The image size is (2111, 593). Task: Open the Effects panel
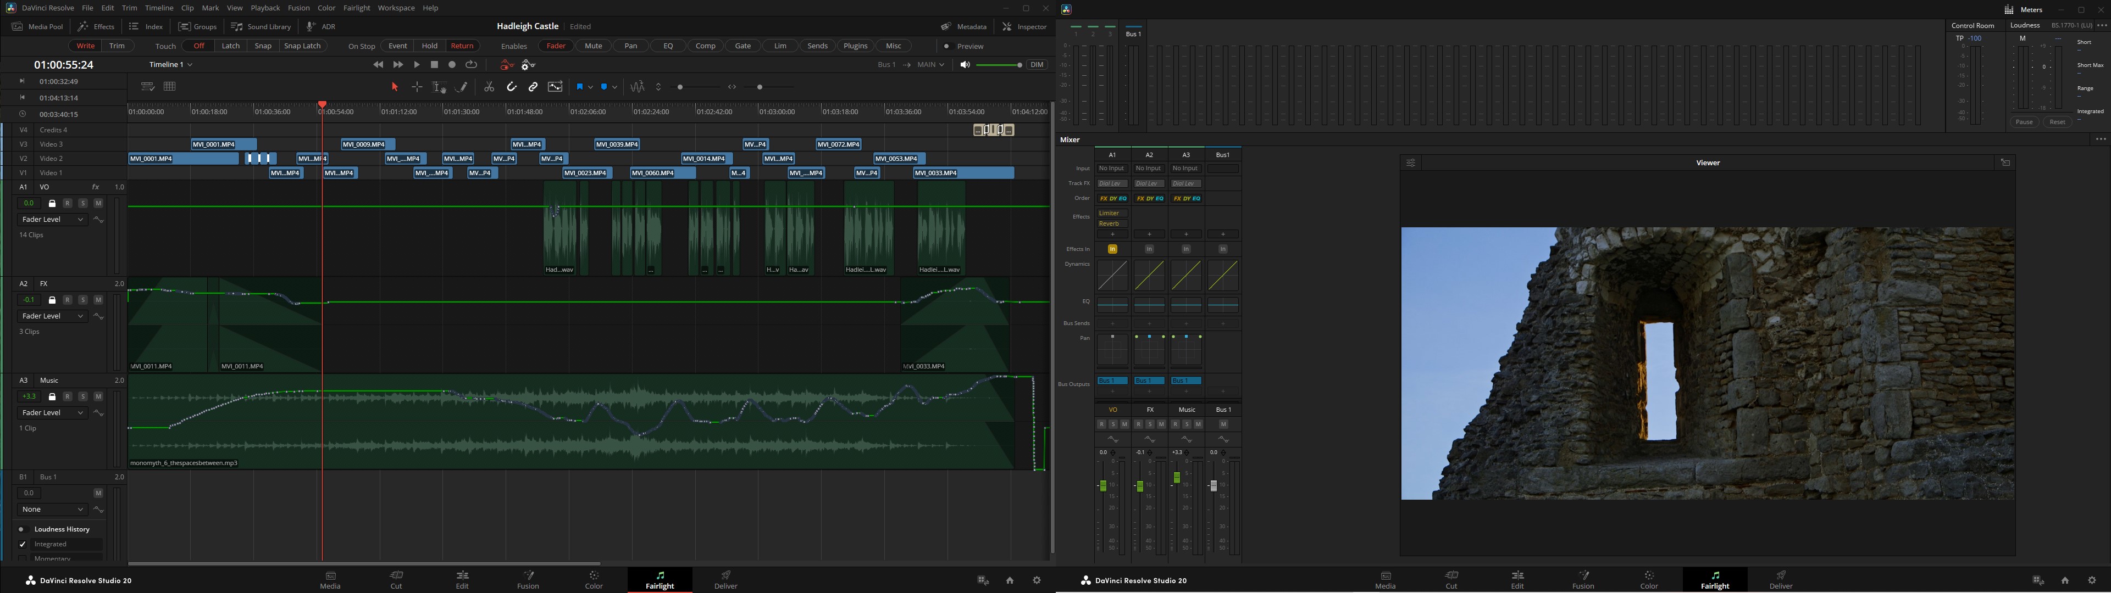click(97, 27)
